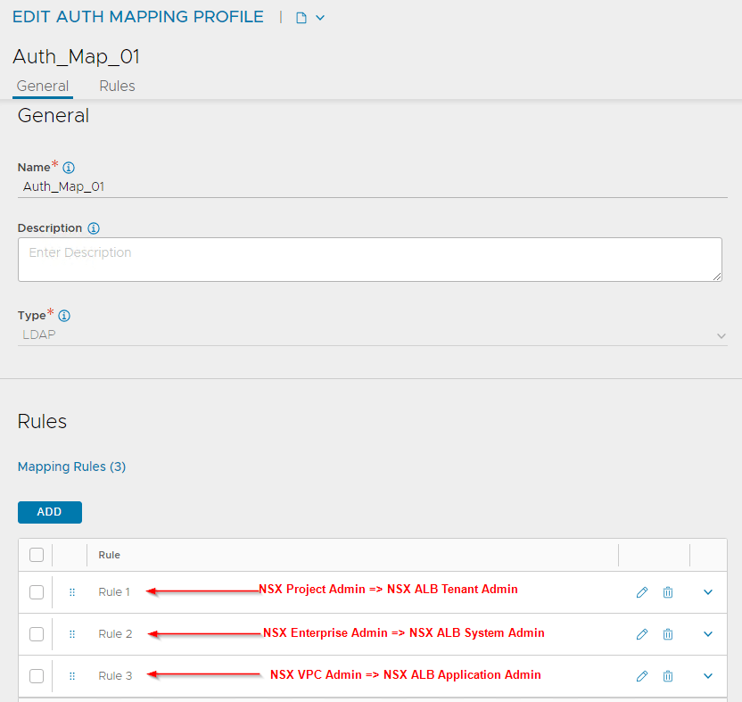Screen dimensions: 742x702
Task: Click the Auth_Map_01 profile heading
Action: 76,57
